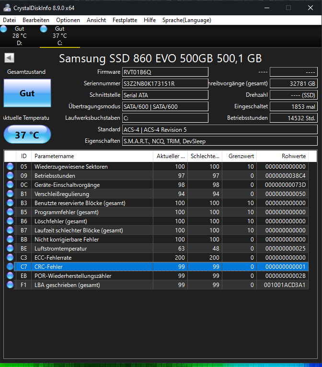Screen dimensions: 322x367
Task: Click the Laufwerksbuchstaben field C:
Action: [x=165, y=118]
